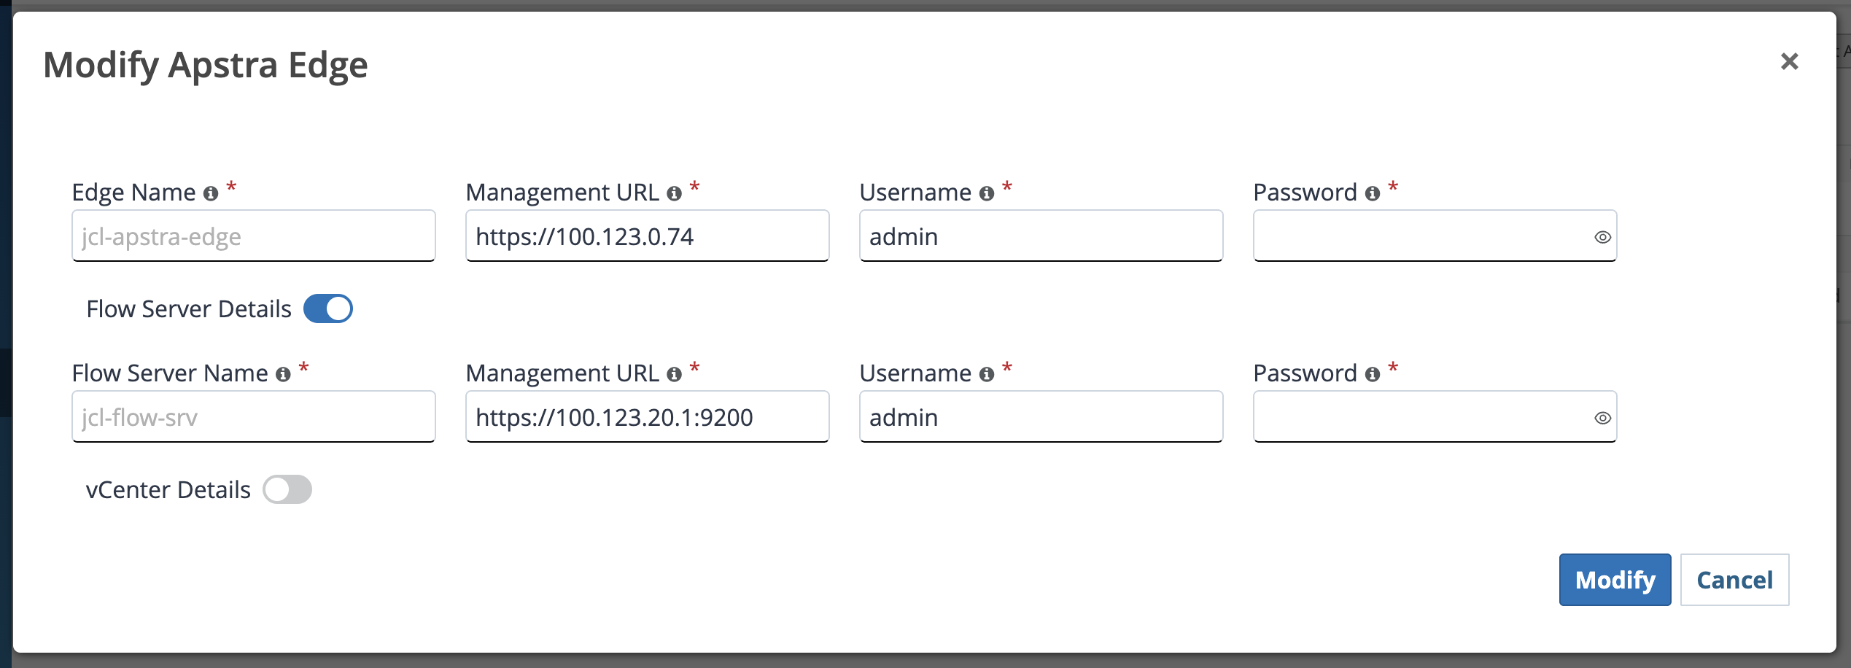Viewport: 1851px width, 668px height.
Task: Close the Modify Apstra Edge dialog
Action: pyautogui.click(x=1789, y=61)
